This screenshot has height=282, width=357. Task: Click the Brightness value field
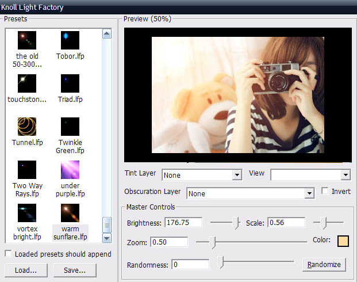(183, 223)
